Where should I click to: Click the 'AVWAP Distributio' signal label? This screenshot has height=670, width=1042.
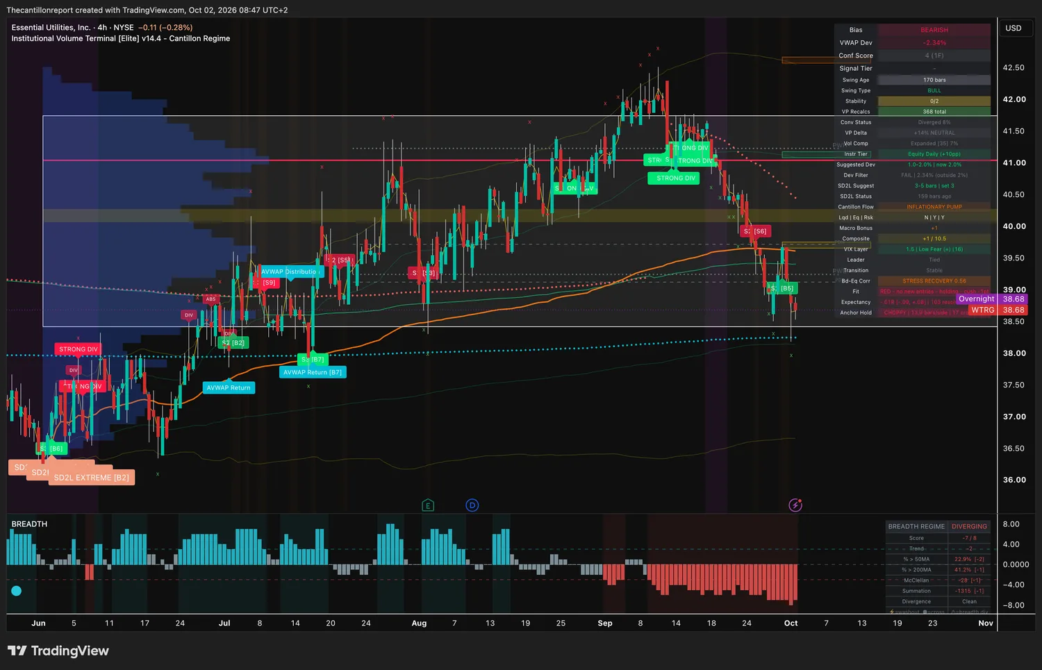click(289, 272)
